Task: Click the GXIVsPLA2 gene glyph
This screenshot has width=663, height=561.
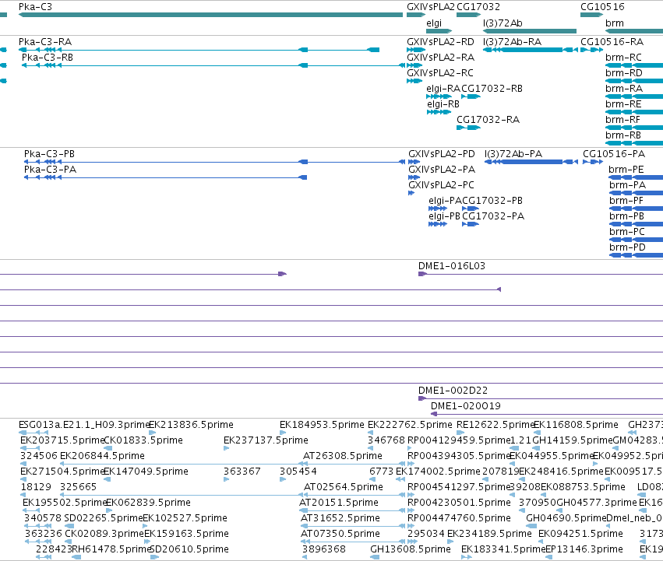Action: 416,15
